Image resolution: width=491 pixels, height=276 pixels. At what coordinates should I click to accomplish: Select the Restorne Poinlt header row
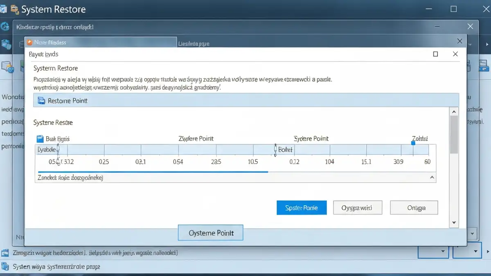(246, 101)
